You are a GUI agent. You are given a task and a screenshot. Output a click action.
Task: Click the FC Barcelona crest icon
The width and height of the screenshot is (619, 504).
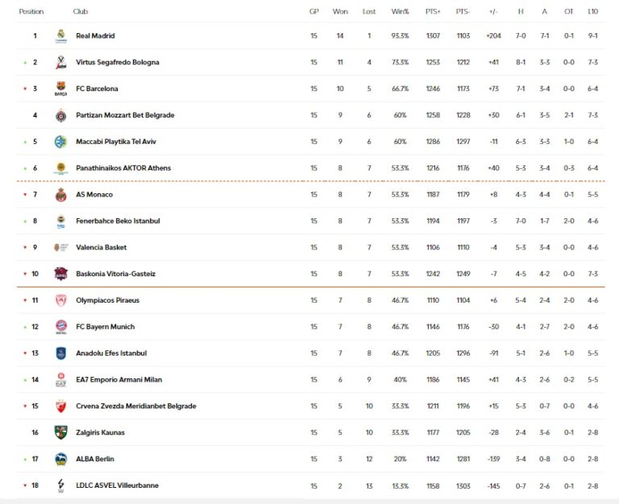point(60,89)
